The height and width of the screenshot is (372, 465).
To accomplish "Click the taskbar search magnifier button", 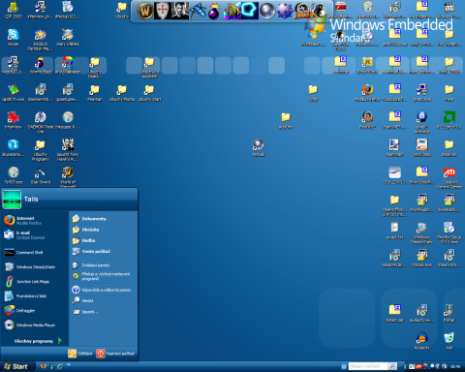I will coord(392,366).
